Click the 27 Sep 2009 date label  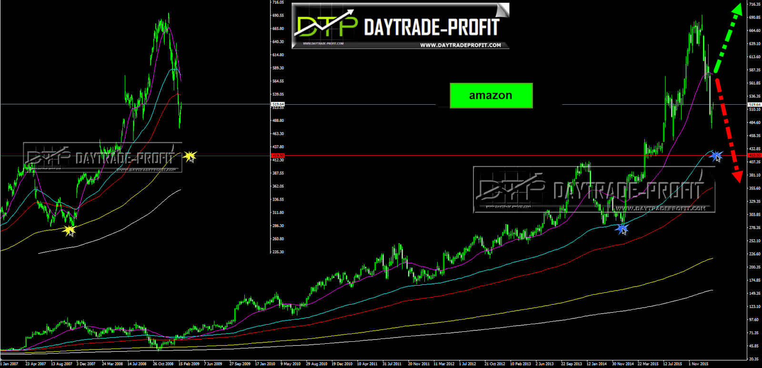coord(240,364)
